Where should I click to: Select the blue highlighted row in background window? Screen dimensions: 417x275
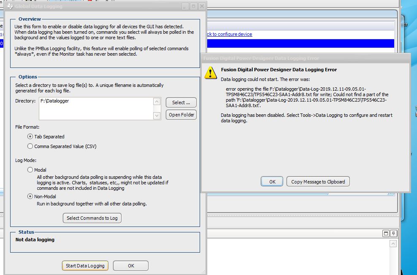tap(301, 43)
